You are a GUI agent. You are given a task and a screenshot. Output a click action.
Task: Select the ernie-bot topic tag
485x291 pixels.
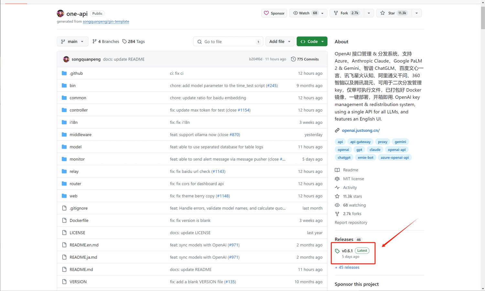365,157
